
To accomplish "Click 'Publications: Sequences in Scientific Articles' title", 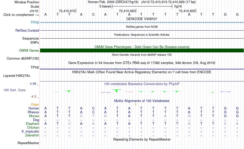I will pos(142,35).
